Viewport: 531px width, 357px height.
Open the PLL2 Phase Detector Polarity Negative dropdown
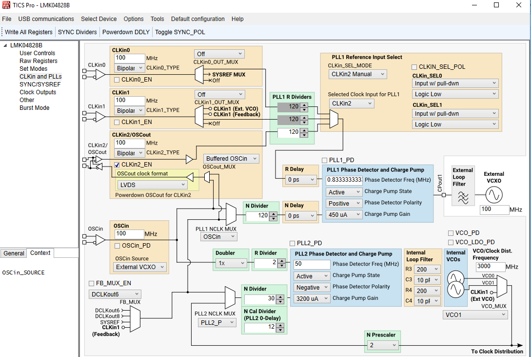312,288
